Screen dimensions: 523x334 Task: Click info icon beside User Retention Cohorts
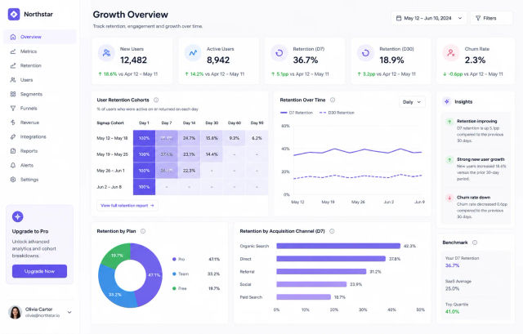coord(156,100)
